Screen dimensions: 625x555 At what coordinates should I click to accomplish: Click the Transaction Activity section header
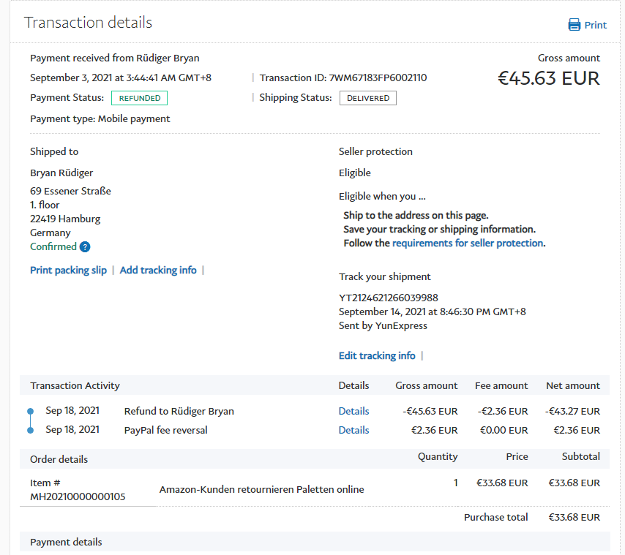pos(75,385)
